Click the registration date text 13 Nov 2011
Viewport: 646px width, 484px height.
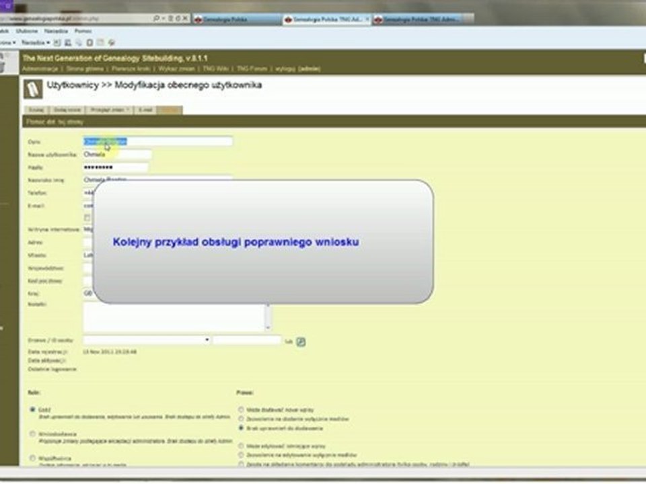point(110,352)
